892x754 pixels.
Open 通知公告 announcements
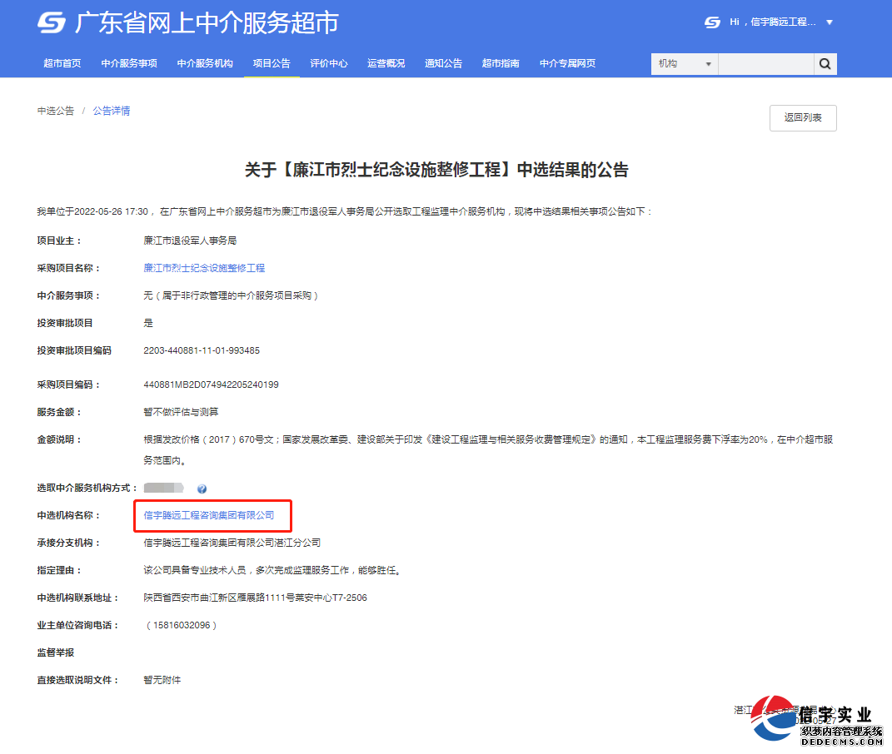(x=443, y=62)
